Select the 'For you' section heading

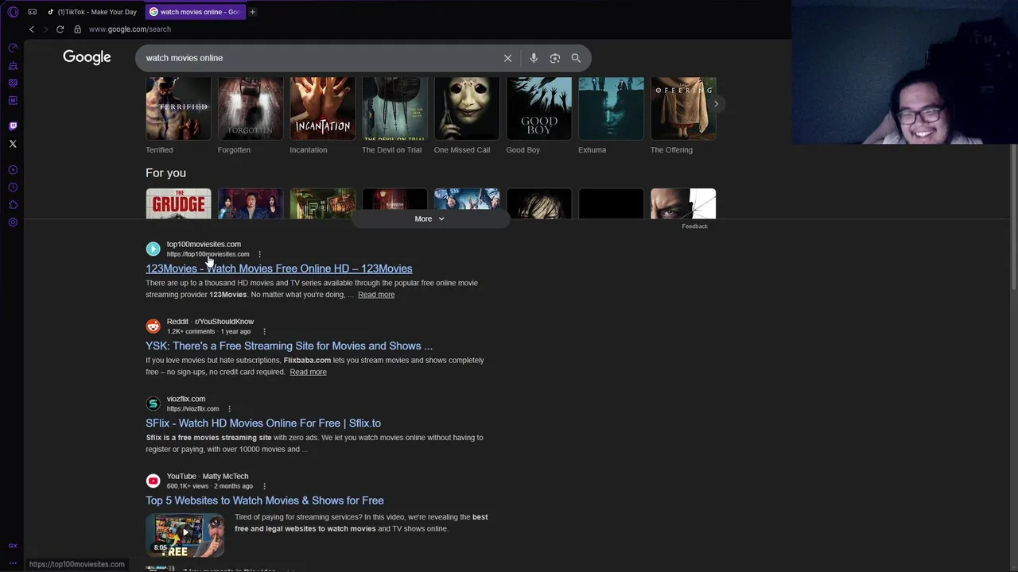click(165, 172)
